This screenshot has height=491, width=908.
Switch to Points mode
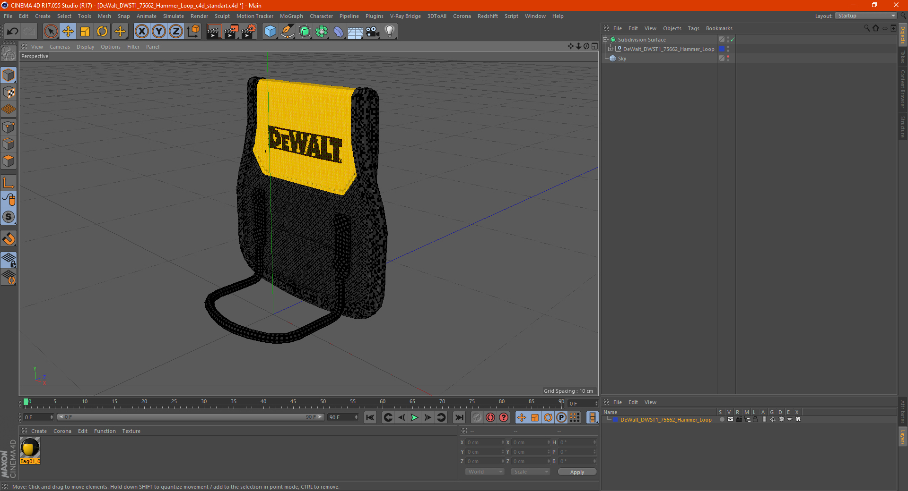[9, 127]
